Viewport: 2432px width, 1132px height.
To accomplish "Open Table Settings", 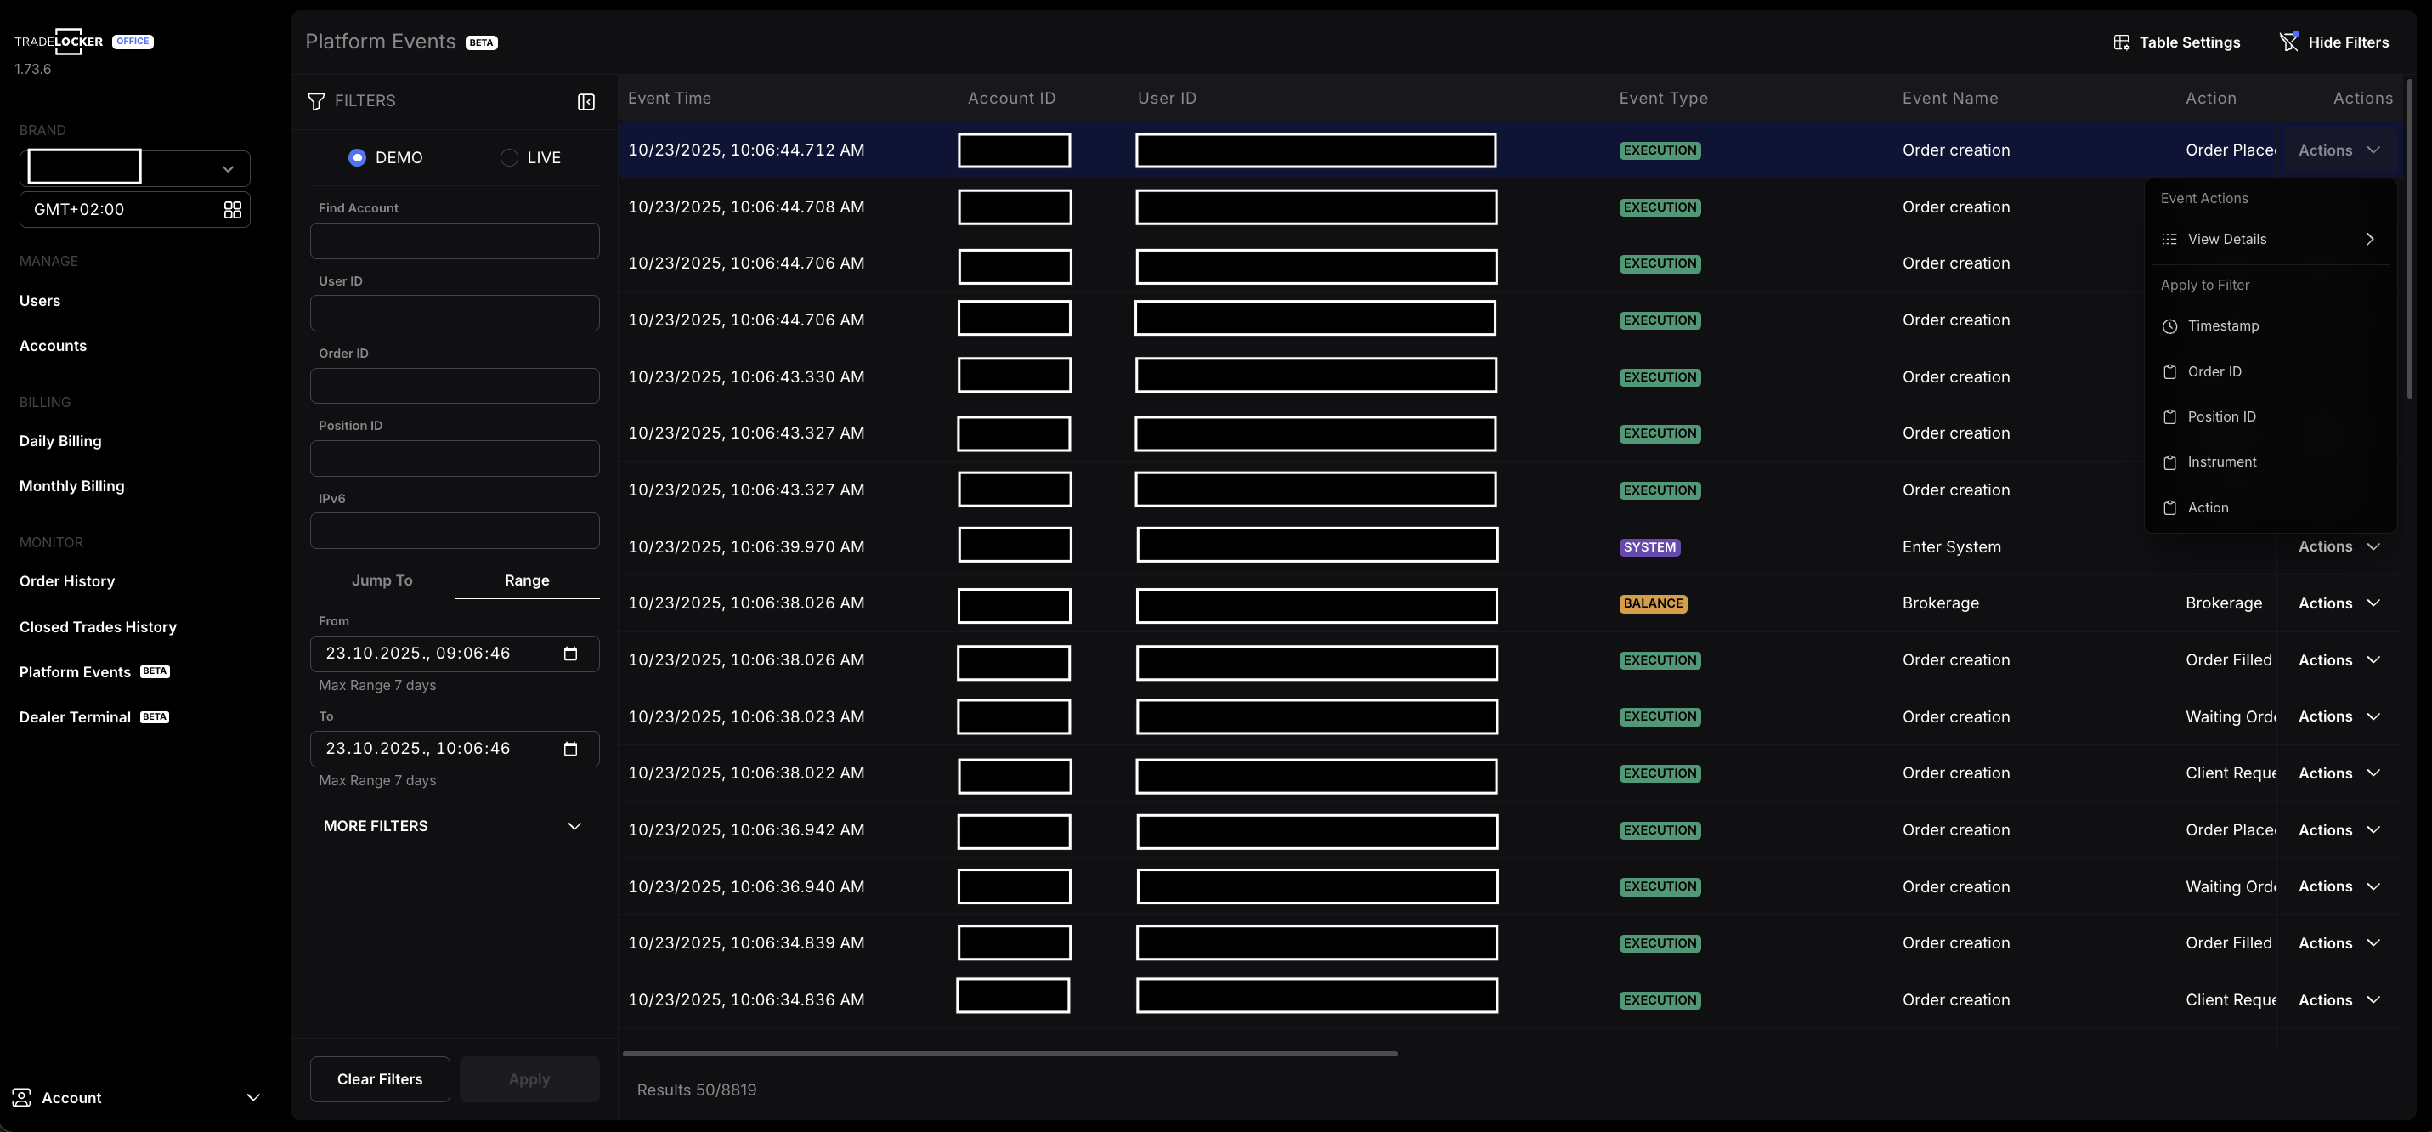I will [2176, 42].
